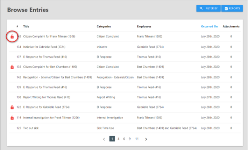Click Internal Investigation category cell
248x150 pixels.
click(x=110, y=118)
